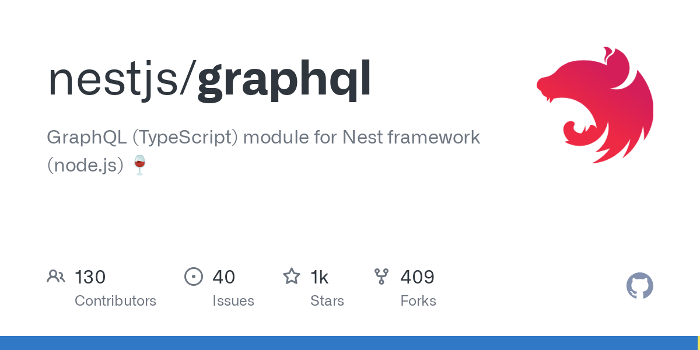Click the 1k stars count
This screenshot has width=700, height=350.
point(319,277)
